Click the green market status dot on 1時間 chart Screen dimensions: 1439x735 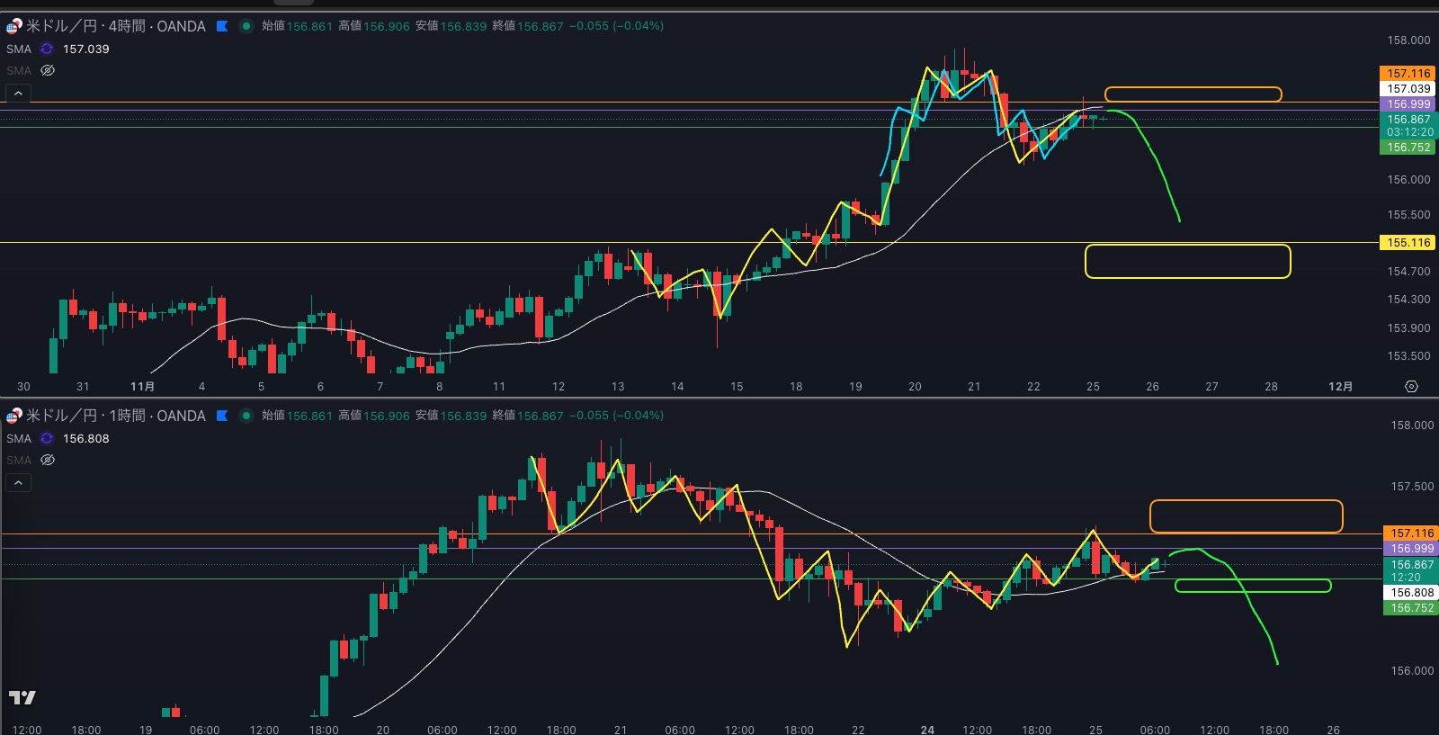(x=246, y=416)
